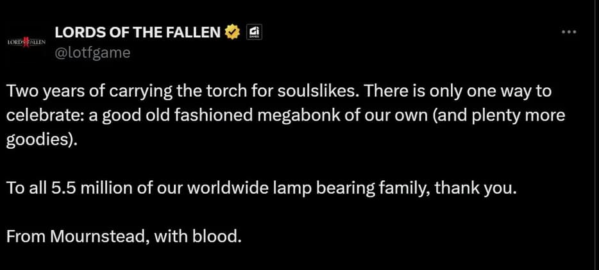Viewport: 599px width, 270px height.
Task: Open the three-dot more options menu
Action: pos(569,32)
